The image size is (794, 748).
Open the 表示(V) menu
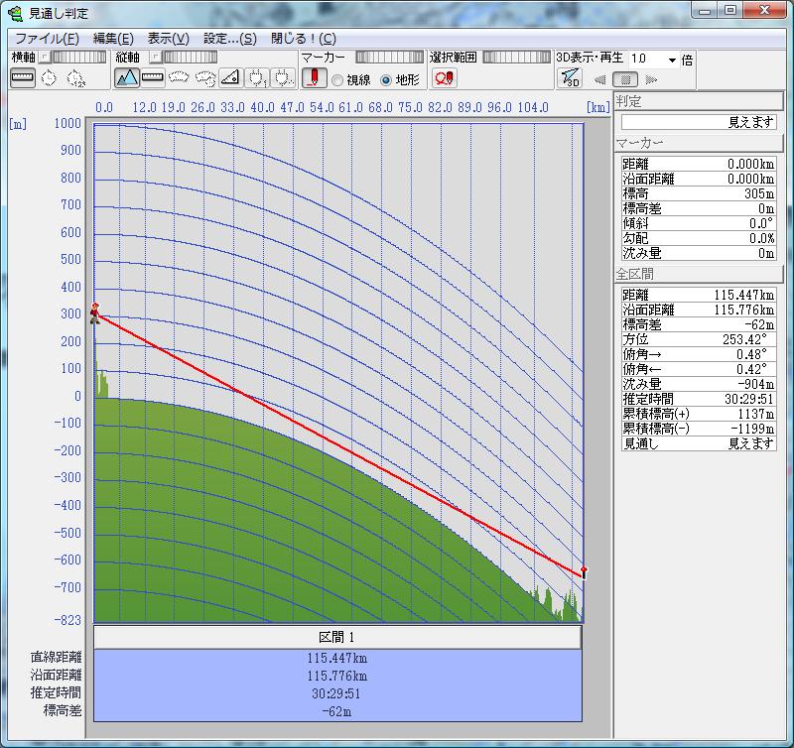(x=168, y=39)
